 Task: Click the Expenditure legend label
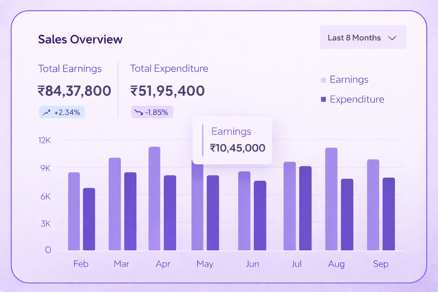[x=357, y=99]
